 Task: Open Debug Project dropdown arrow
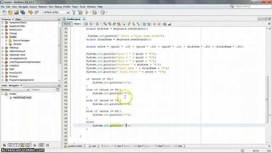pyautogui.click(x=99, y=12)
